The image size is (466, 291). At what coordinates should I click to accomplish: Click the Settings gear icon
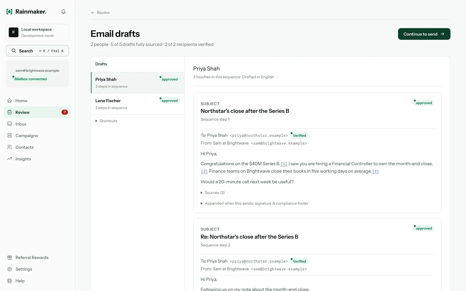tap(10, 269)
